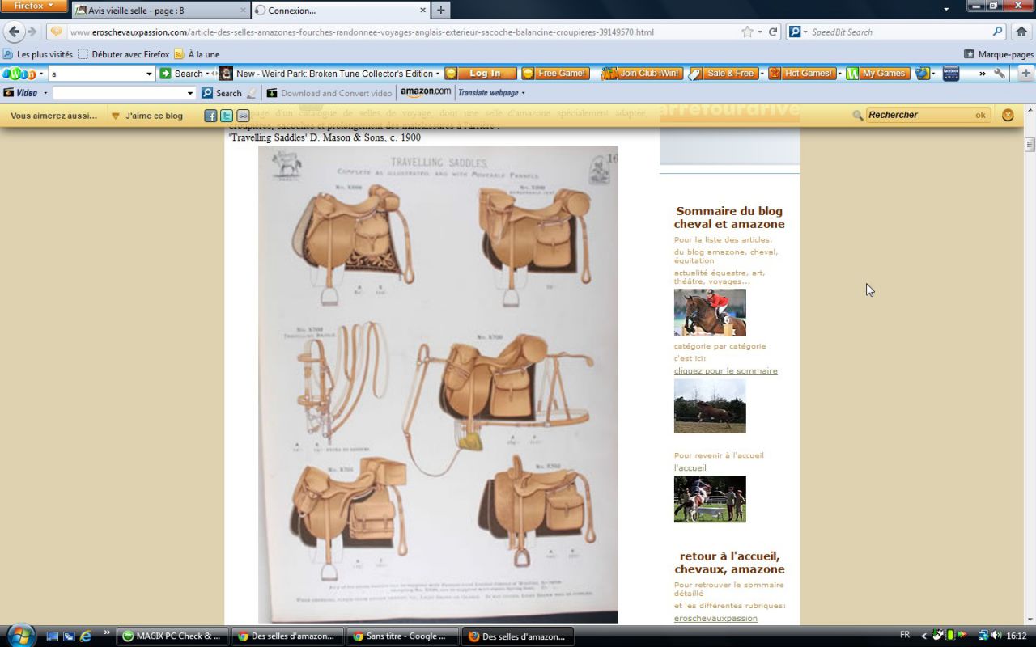Screen dimensions: 1036x647
Task: Click the orange Log In button
Action: click(x=486, y=74)
